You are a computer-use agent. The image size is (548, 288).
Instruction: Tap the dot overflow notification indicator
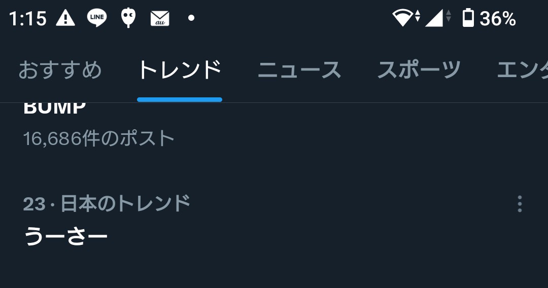tap(191, 18)
